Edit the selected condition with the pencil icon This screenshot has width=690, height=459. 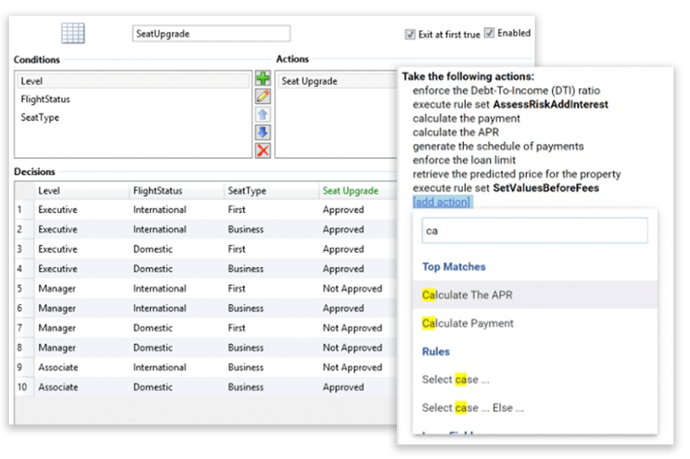click(x=263, y=96)
